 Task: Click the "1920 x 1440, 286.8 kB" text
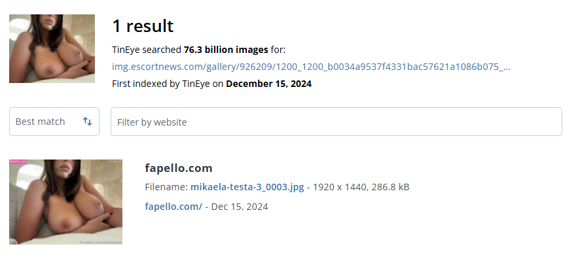click(x=361, y=188)
